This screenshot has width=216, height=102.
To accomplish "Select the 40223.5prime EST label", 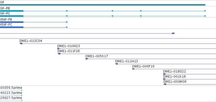I will (x=11, y=93).
